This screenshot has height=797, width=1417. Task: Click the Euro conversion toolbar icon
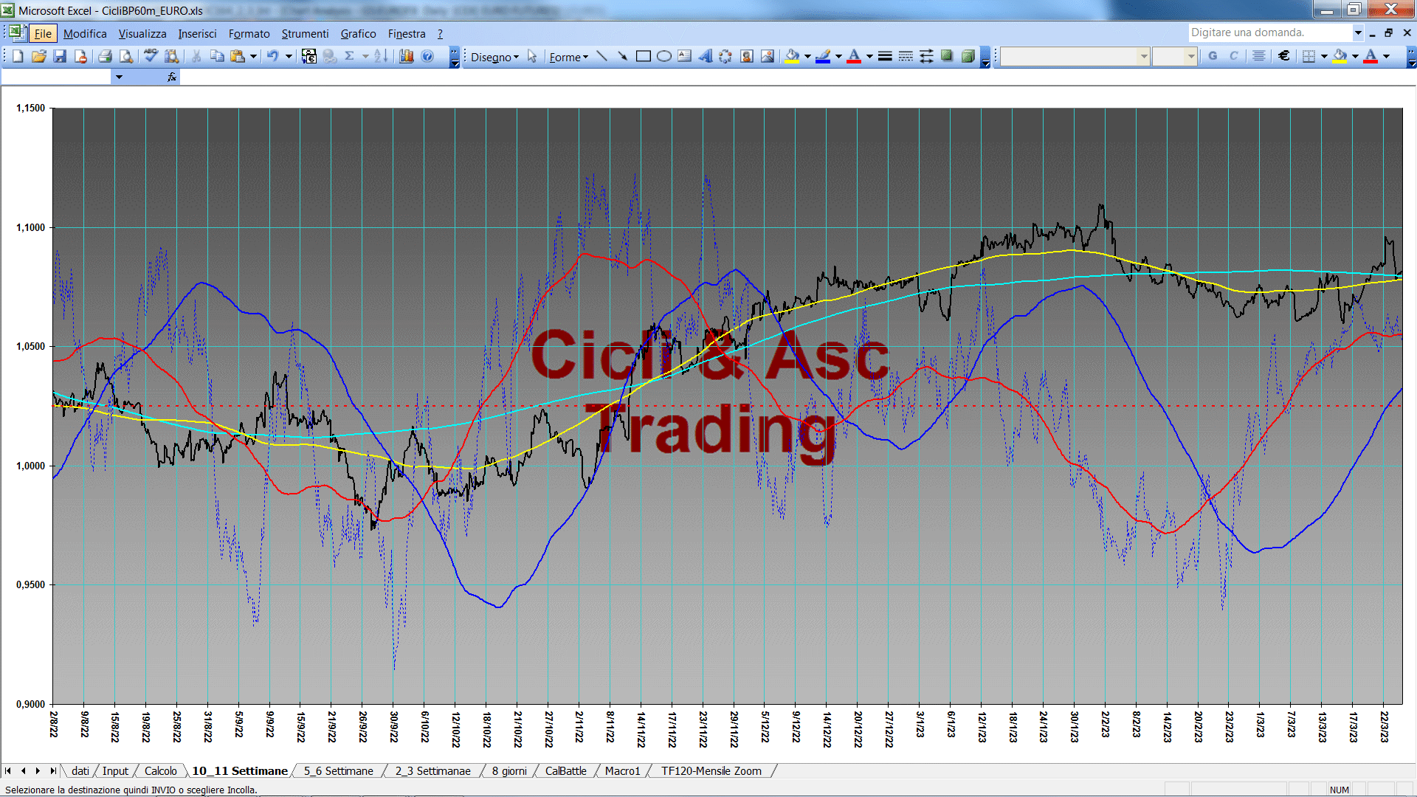pos(309,57)
